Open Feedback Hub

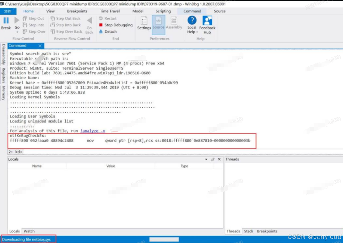[207, 25]
